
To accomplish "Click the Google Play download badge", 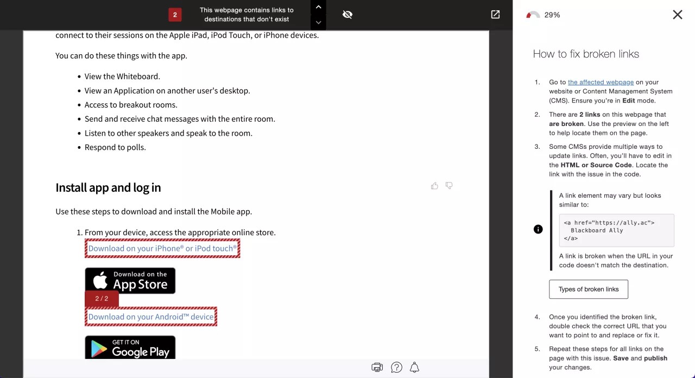I will pyautogui.click(x=130, y=348).
